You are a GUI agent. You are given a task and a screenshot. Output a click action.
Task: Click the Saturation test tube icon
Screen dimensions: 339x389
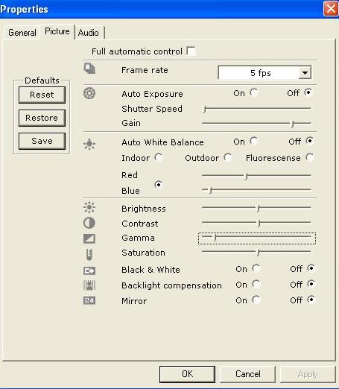click(89, 254)
